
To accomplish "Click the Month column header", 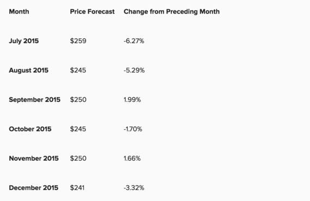I will [x=19, y=11].
